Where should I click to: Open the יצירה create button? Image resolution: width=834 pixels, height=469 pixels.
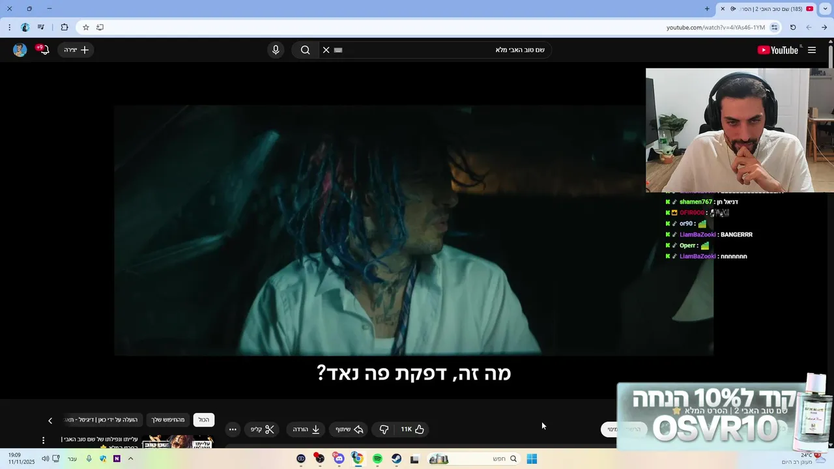coord(76,50)
